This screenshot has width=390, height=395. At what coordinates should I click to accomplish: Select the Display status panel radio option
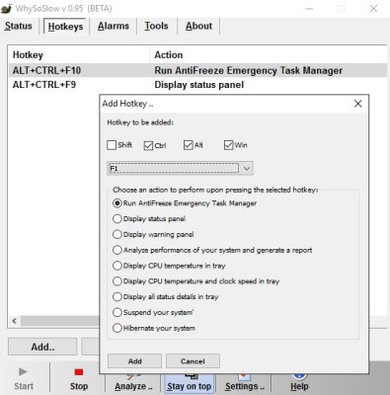(117, 219)
